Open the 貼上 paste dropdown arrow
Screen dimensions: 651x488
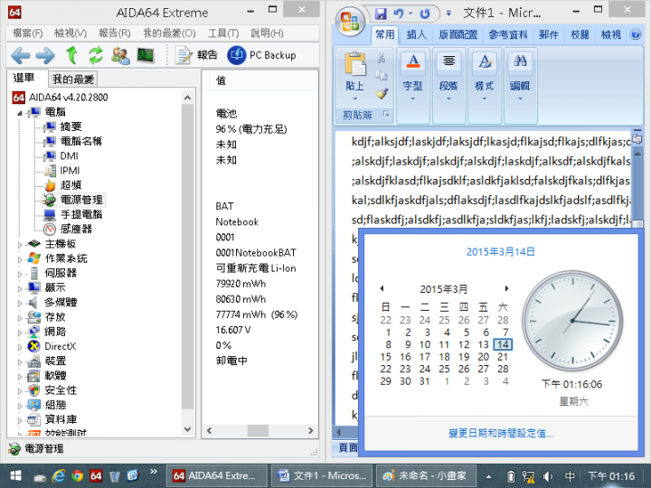click(355, 99)
